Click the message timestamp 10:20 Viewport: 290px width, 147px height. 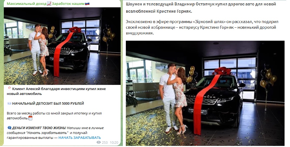[114, 142]
